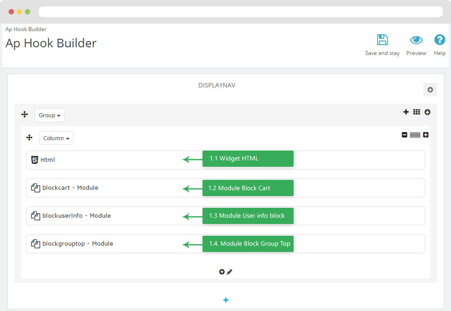Click the column width lines icon
451x311 pixels.
[x=415, y=135]
